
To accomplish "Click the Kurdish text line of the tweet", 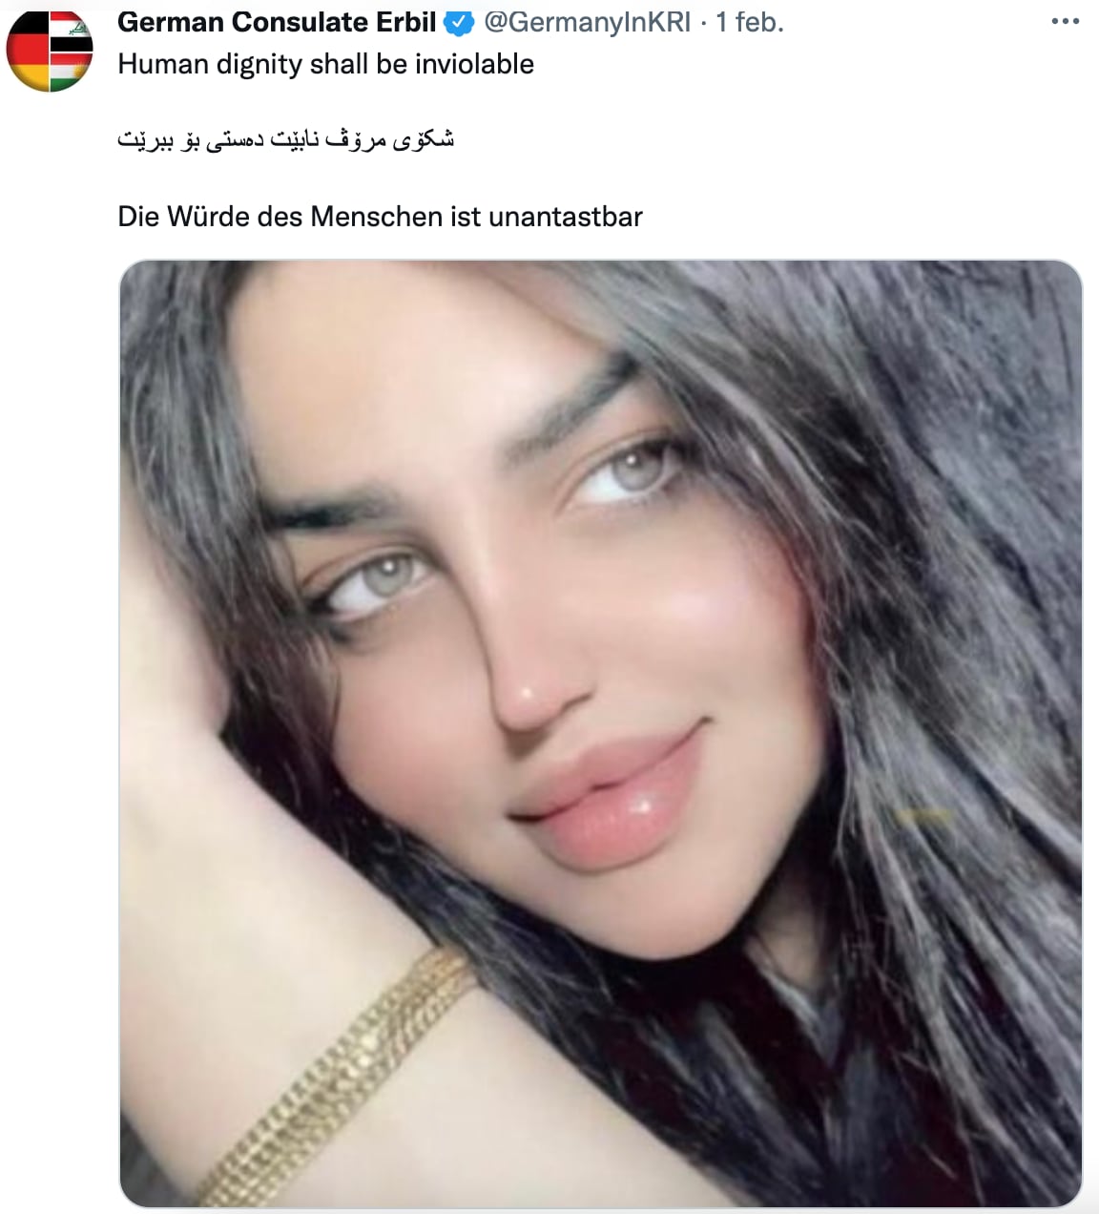I will [x=285, y=140].
